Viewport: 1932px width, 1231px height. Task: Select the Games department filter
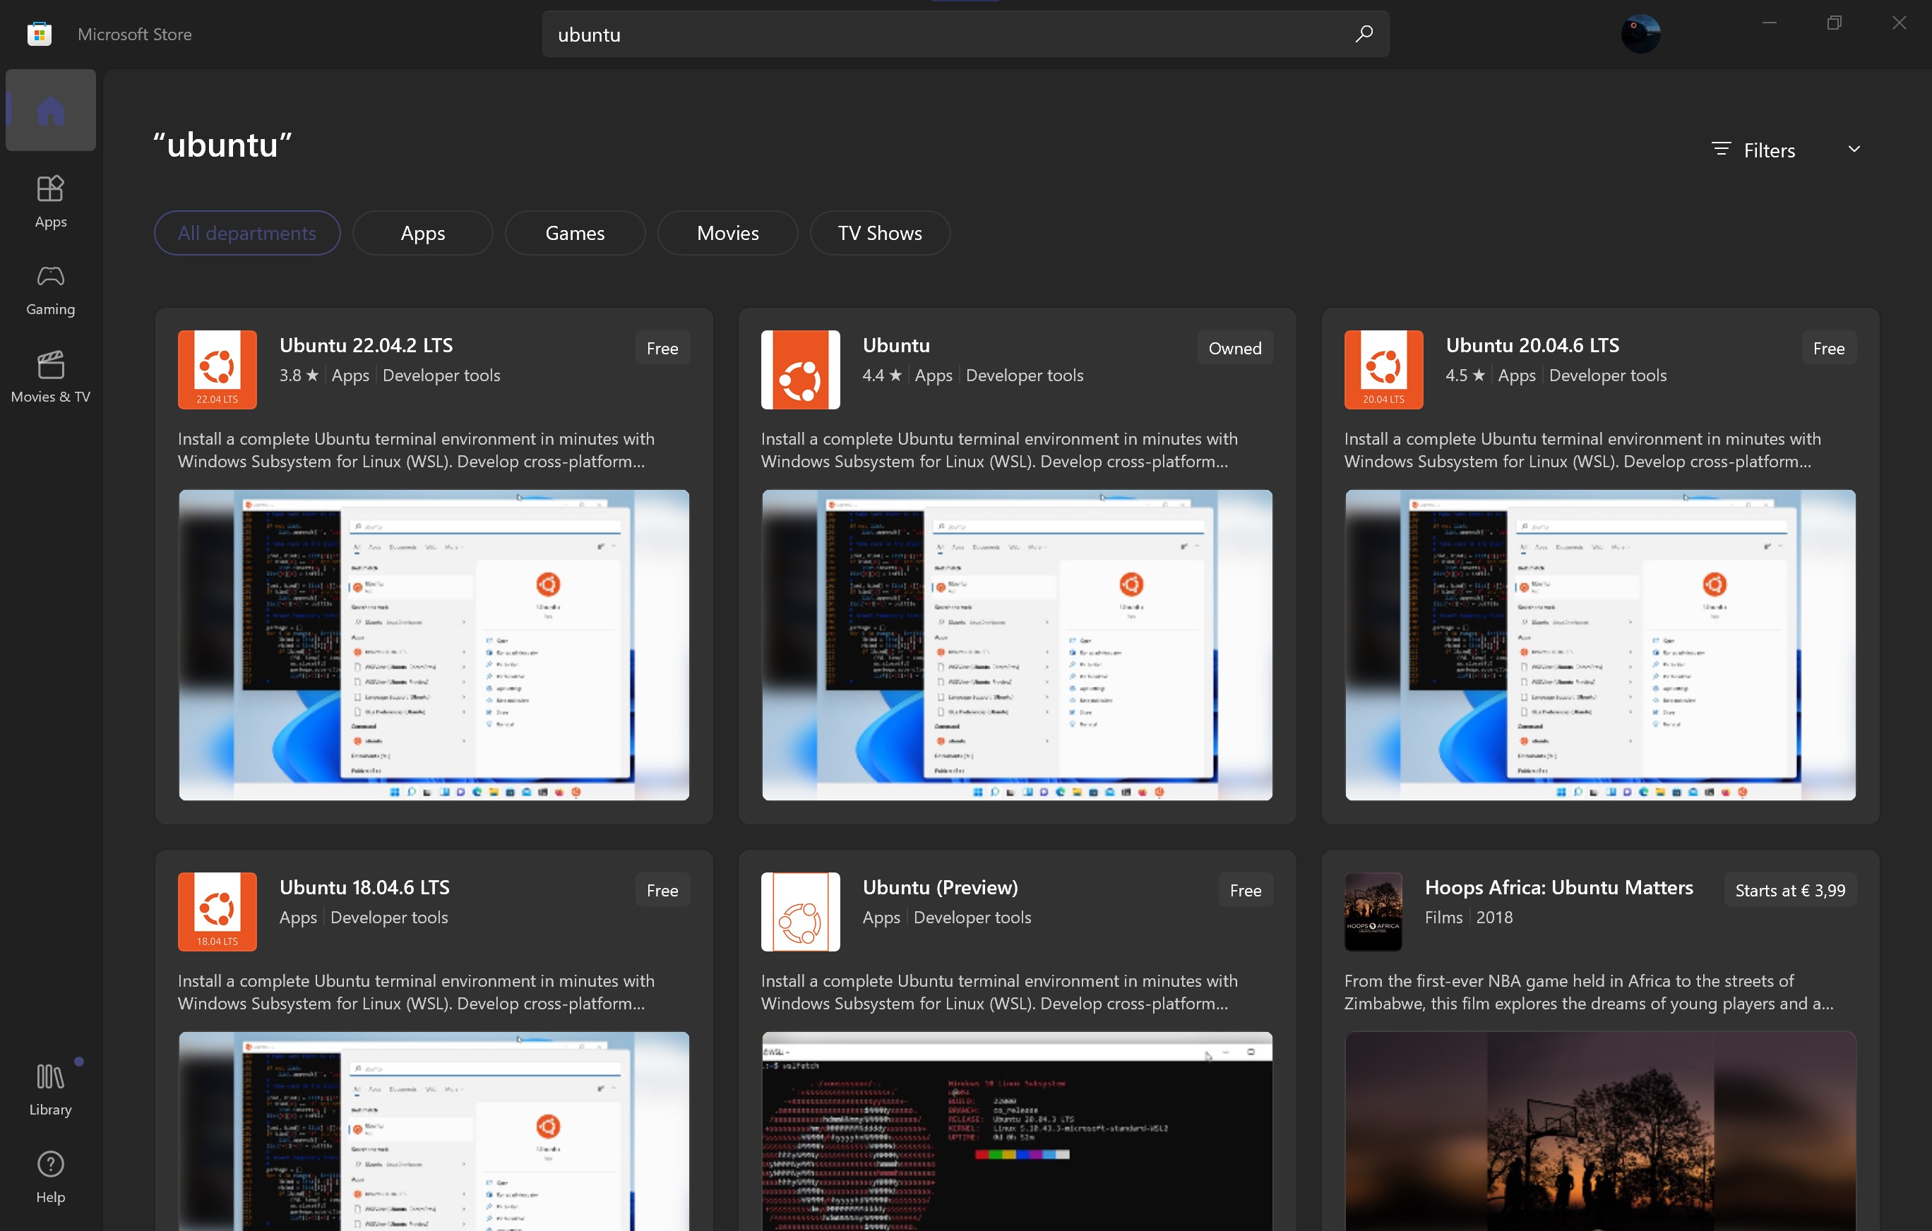point(576,234)
